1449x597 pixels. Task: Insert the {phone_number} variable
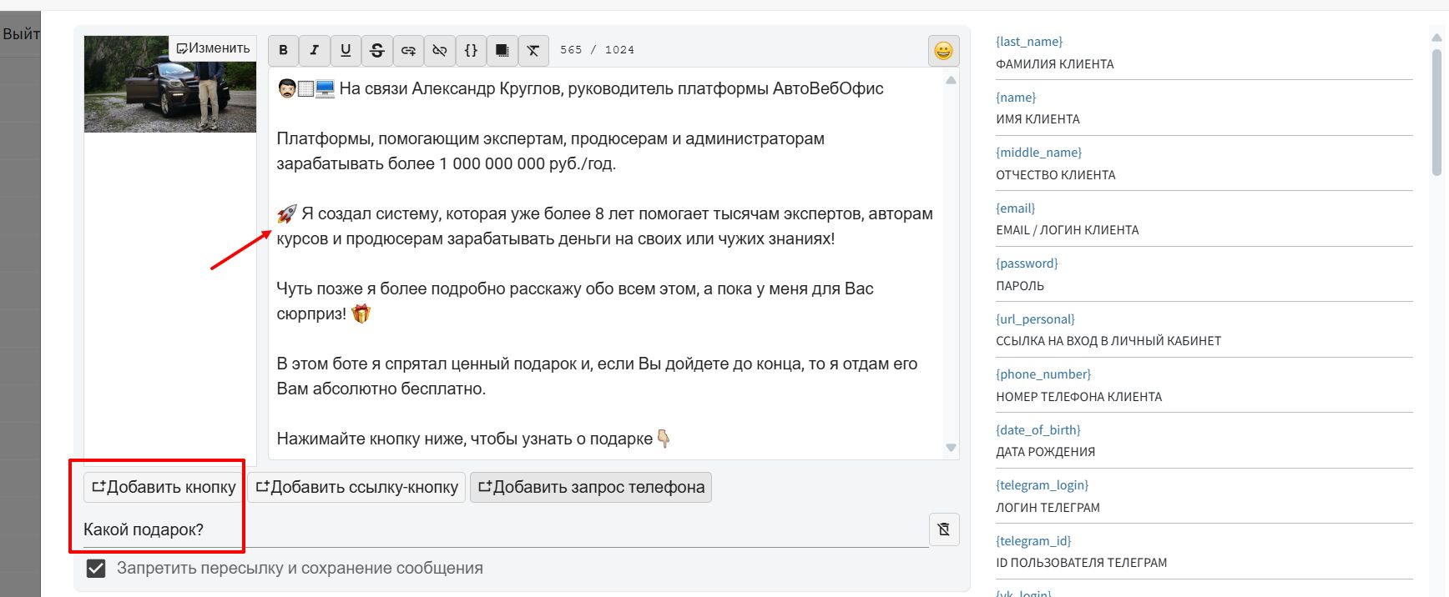pos(1043,374)
